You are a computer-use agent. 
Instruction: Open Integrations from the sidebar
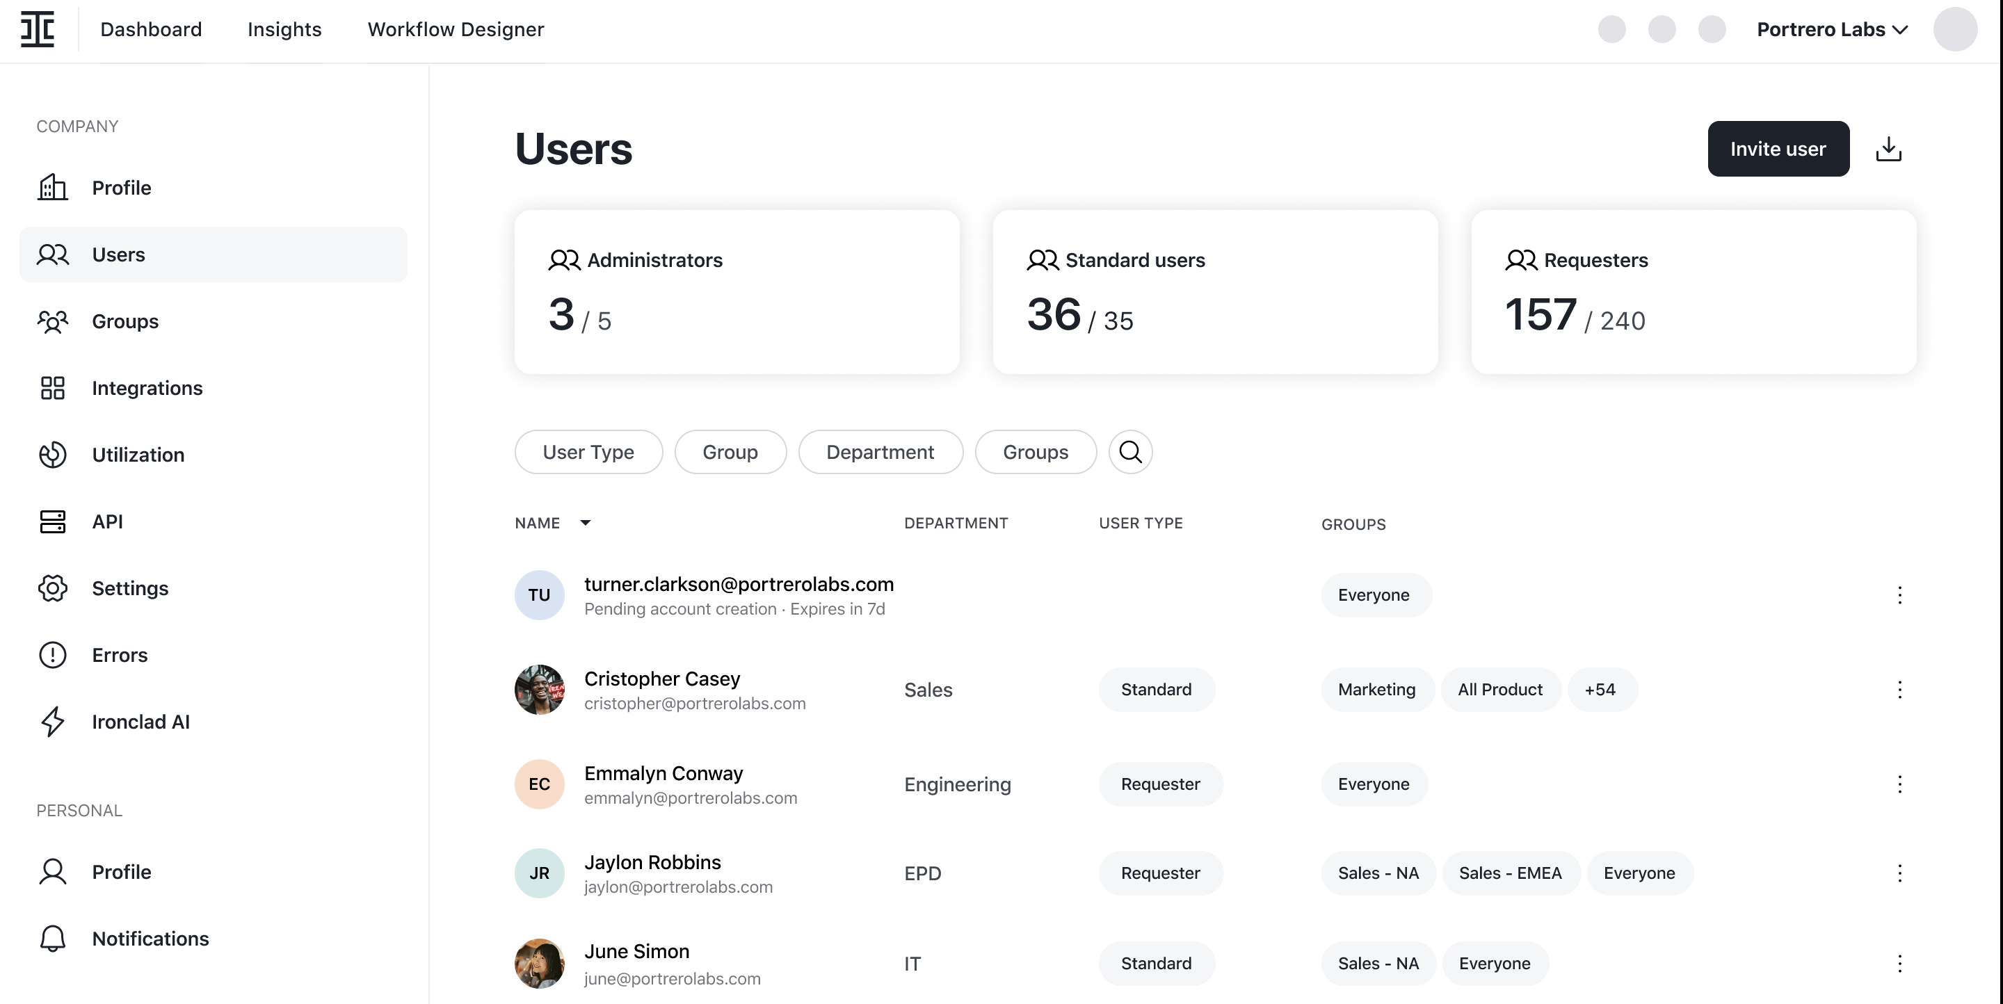click(x=146, y=388)
